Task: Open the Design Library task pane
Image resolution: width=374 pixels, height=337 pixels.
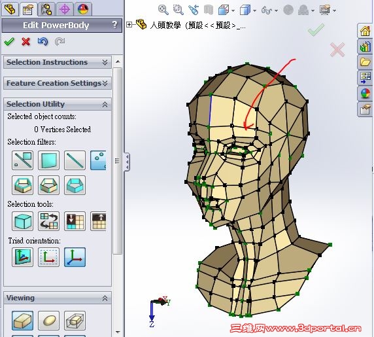Action: (365, 46)
